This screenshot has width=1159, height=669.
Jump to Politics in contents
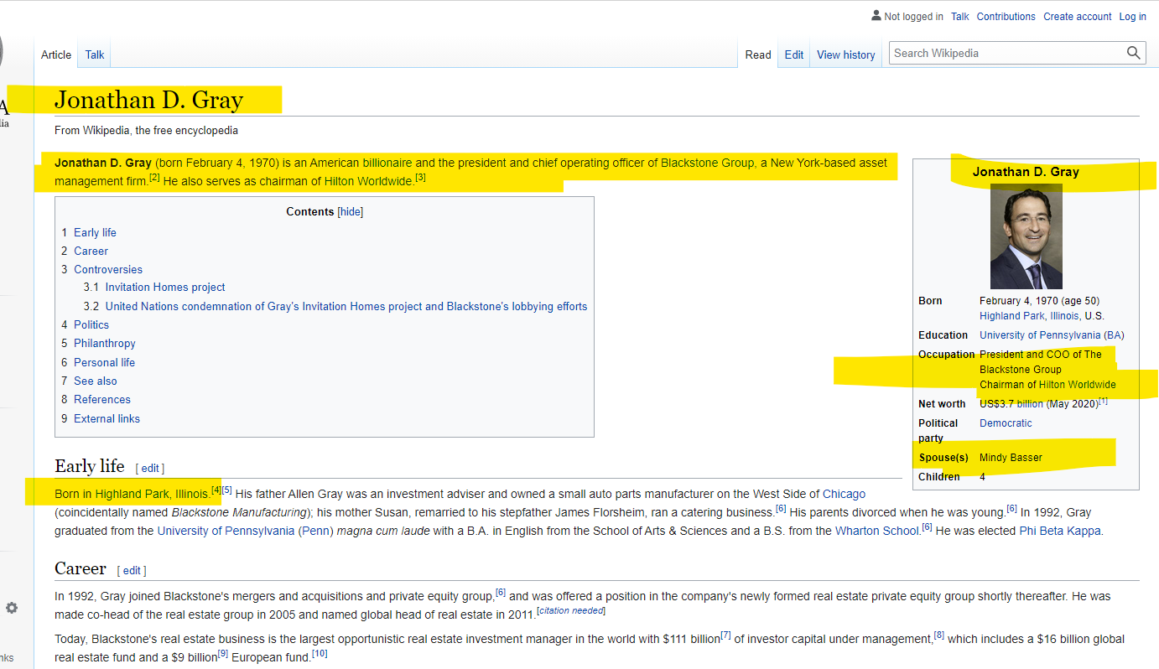pos(91,324)
